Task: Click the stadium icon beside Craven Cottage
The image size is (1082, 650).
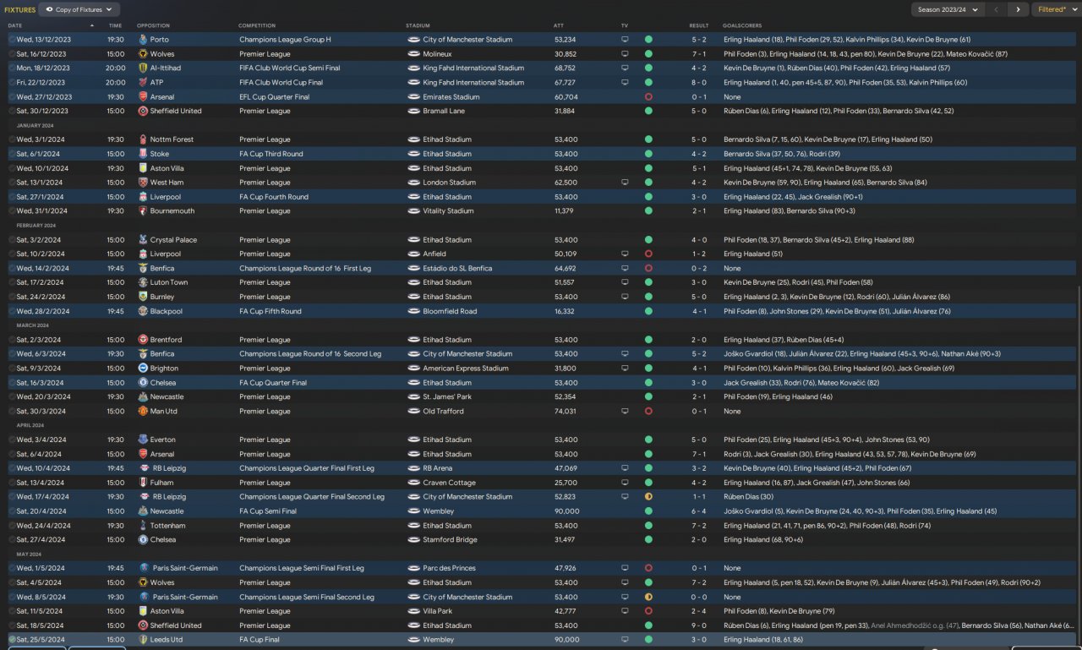Action: tap(413, 483)
